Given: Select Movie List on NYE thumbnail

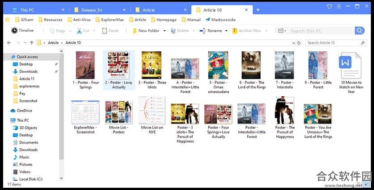Looking at the screenshot, I should click(x=152, y=110).
